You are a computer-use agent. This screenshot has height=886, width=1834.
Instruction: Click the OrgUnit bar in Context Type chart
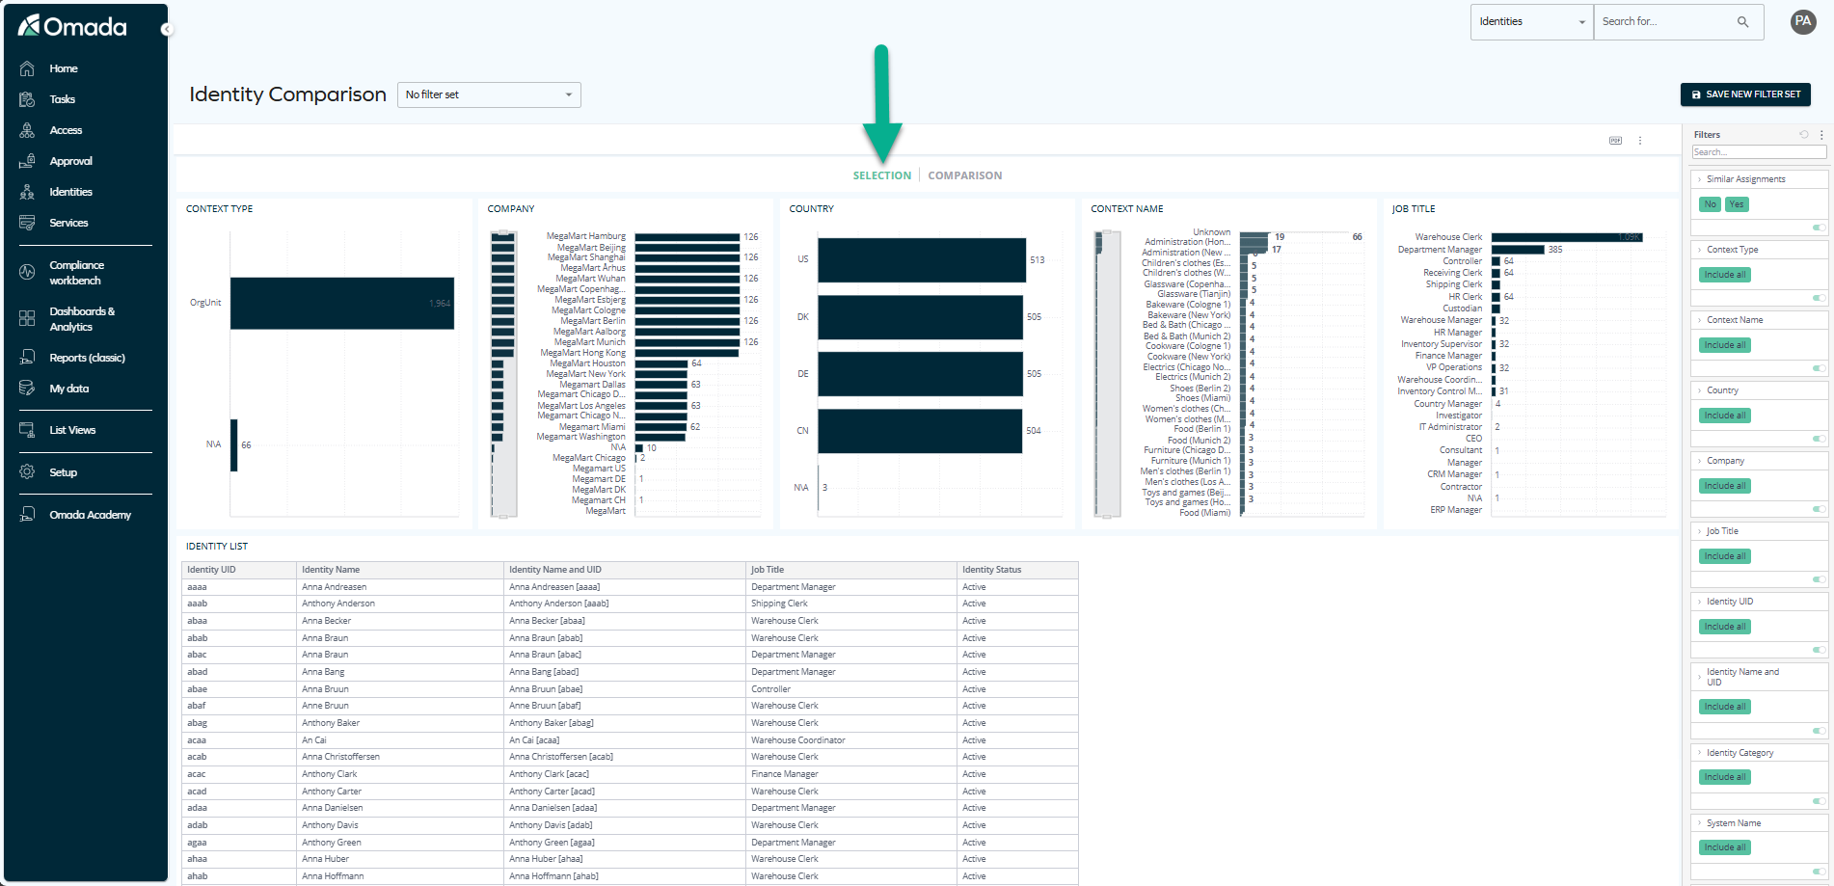pos(341,304)
